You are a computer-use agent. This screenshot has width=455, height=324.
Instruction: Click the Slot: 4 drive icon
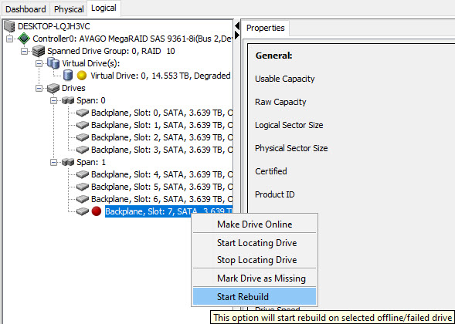tap(83, 174)
